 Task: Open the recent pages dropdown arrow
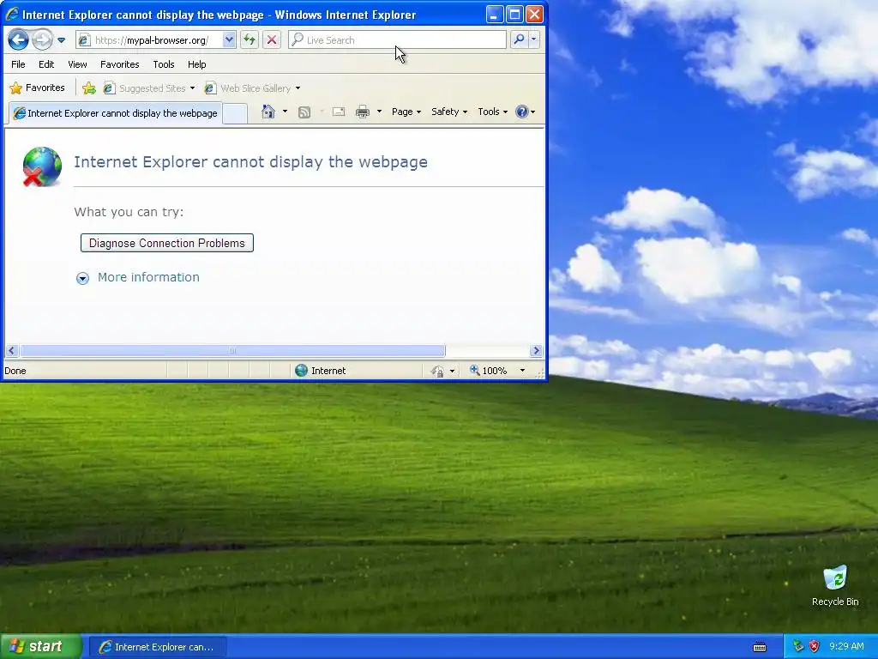(x=62, y=40)
